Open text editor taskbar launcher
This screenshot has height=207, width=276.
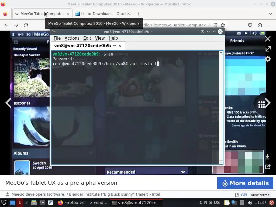(50, 203)
